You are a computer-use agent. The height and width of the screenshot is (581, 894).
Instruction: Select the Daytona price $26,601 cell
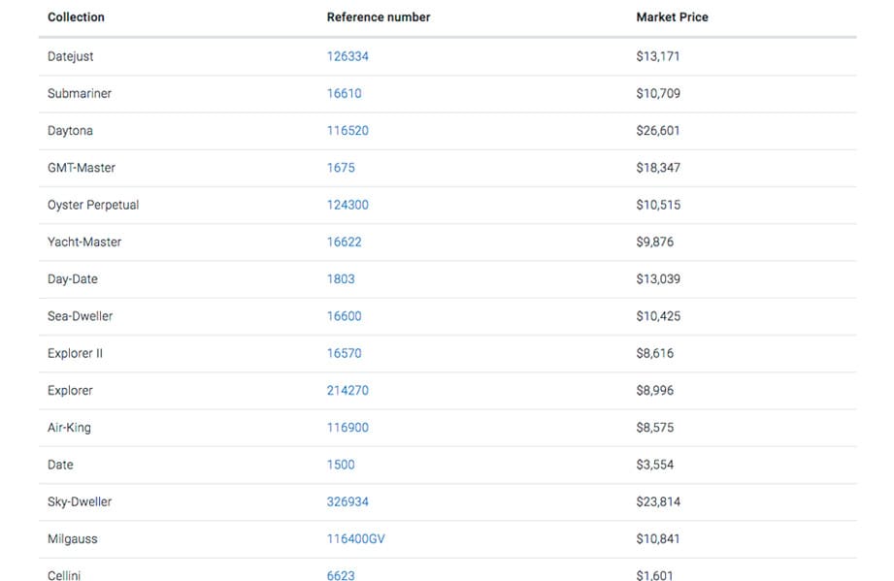(658, 130)
